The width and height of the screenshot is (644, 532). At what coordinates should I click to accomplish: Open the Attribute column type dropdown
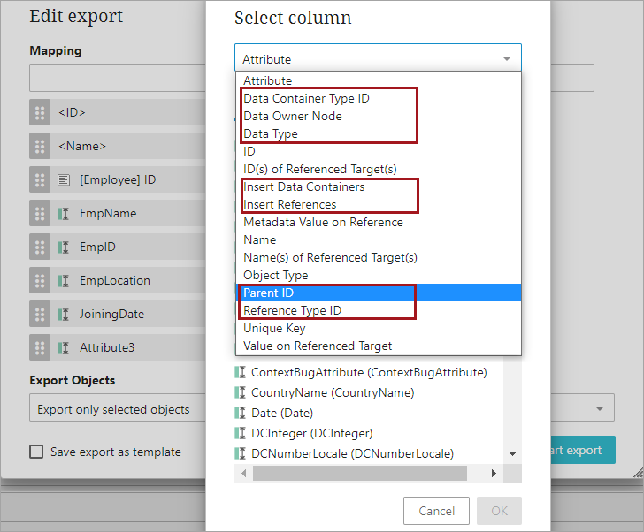click(x=378, y=59)
